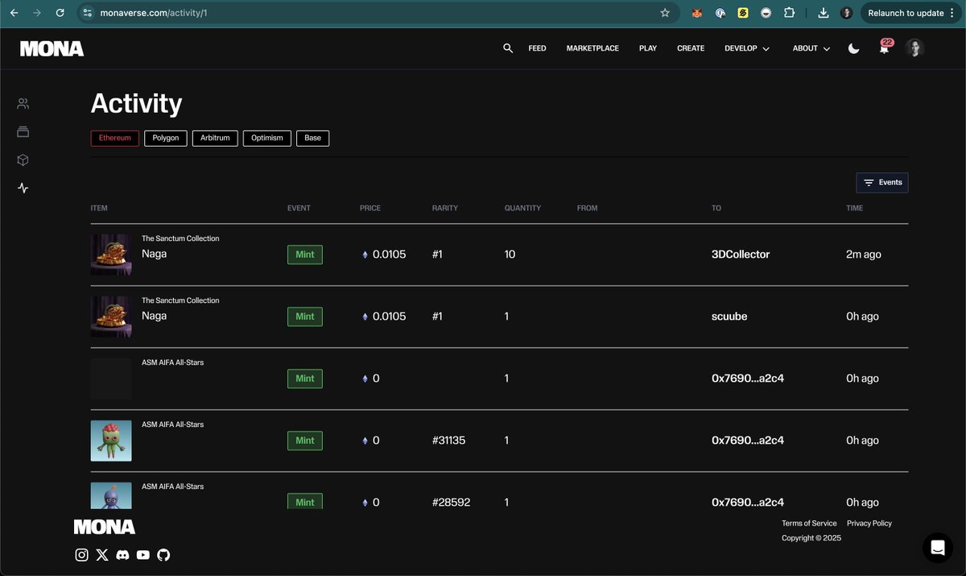
Task: Click the Activity page heading
Action: point(137,103)
